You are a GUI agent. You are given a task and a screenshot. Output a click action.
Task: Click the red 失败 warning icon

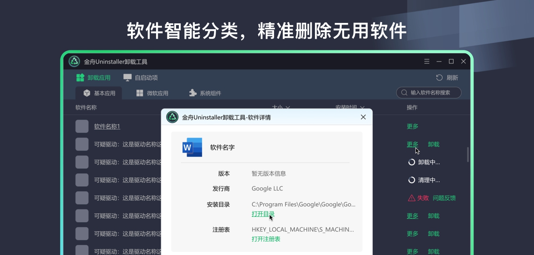pyautogui.click(x=412, y=198)
